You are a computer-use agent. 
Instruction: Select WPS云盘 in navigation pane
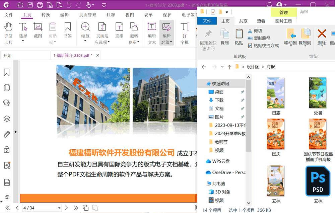pyautogui.click(x=221, y=161)
